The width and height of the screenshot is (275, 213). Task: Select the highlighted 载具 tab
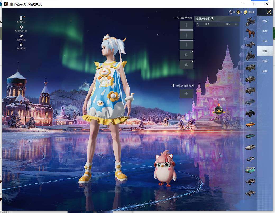click(x=265, y=51)
